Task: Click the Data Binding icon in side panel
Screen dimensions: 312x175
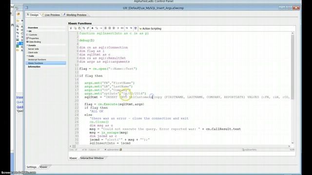Action: click(x=27, y=42)
